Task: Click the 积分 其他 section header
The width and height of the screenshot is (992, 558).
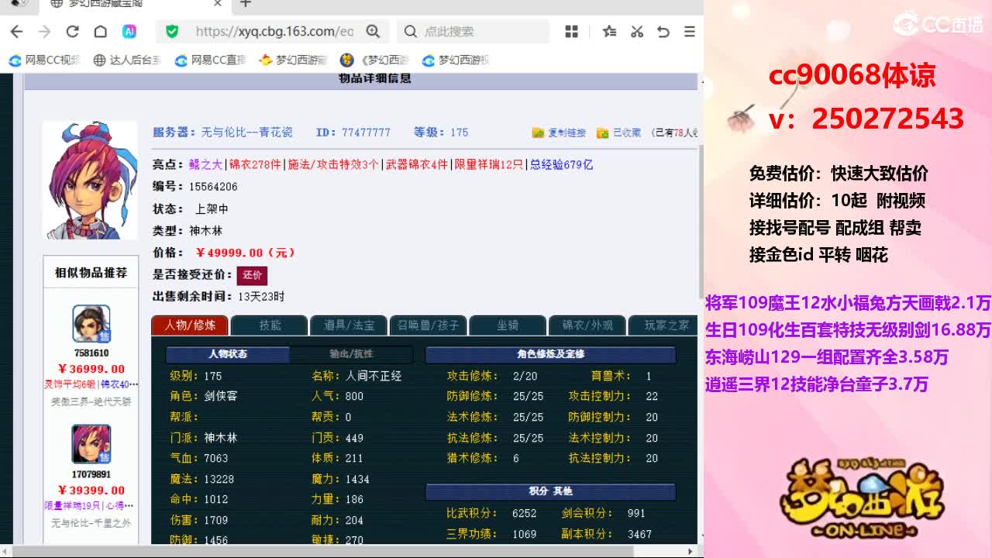Action: [550, 491]
